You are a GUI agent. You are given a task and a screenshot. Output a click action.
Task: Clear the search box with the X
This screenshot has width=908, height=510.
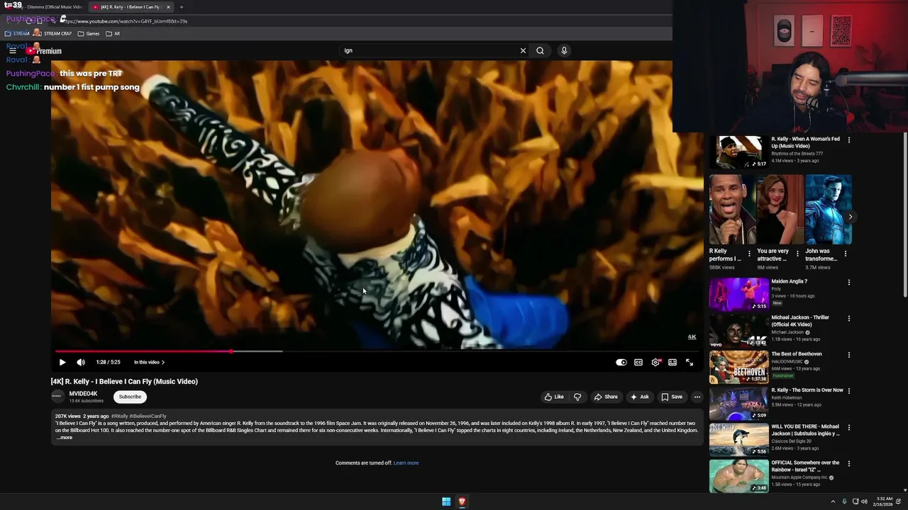pos(523,50)
